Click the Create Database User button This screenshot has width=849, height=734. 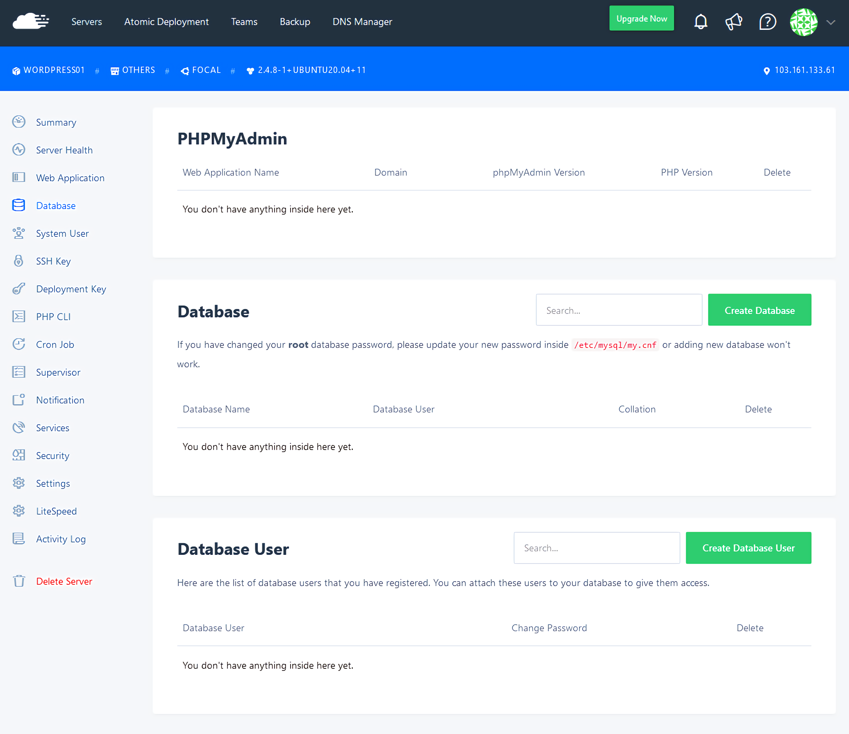[748, 548]
